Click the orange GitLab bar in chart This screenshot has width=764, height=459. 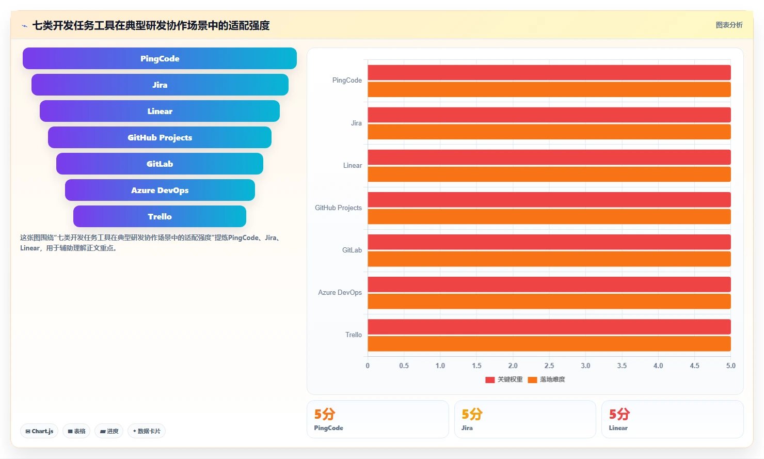(x=549, y=259)
